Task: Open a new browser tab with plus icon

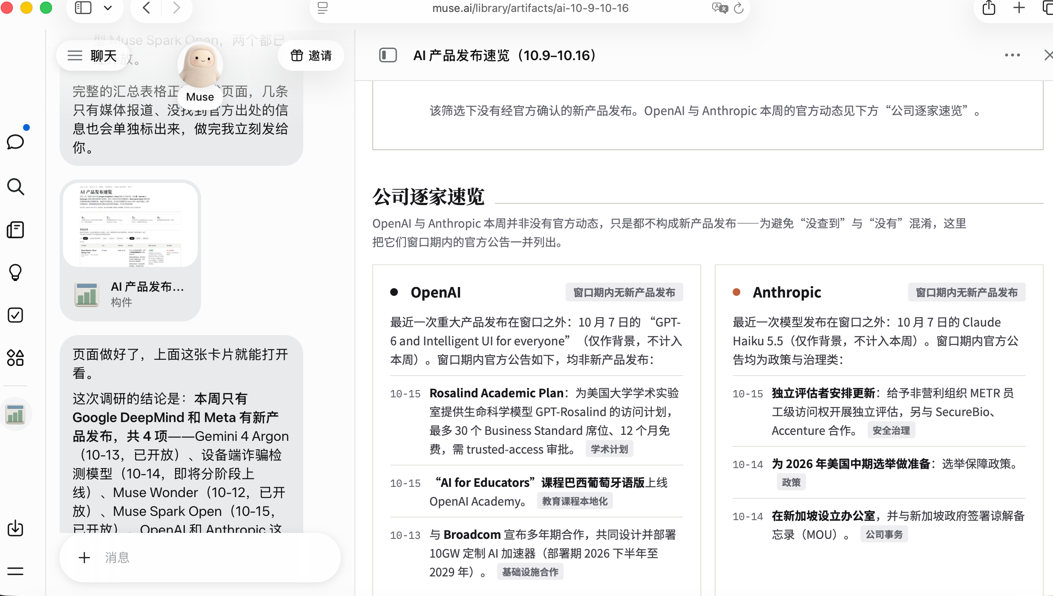Action: pos(1019,8)
